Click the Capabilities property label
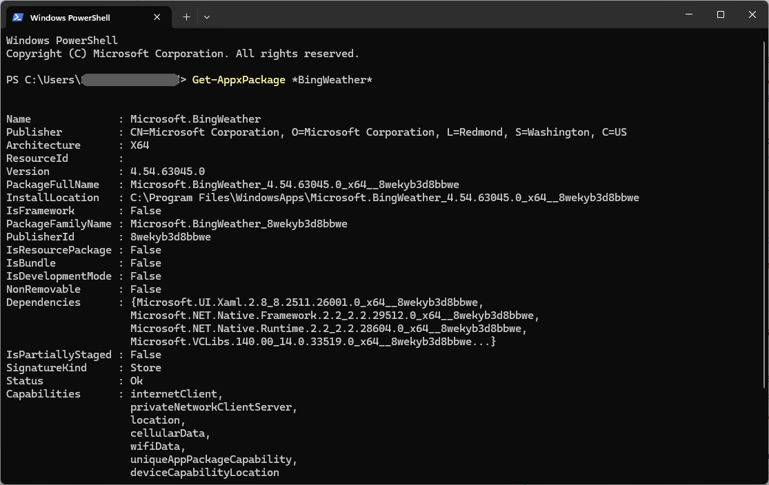The height and width of the screenshot is (485, 769). coord(43,394)
